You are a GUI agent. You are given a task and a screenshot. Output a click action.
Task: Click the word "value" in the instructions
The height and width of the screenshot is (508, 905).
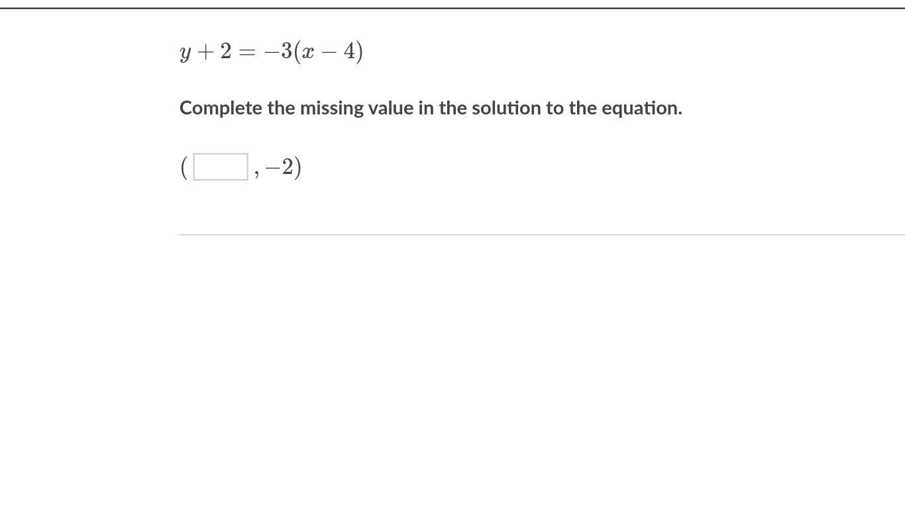(391, 108)
